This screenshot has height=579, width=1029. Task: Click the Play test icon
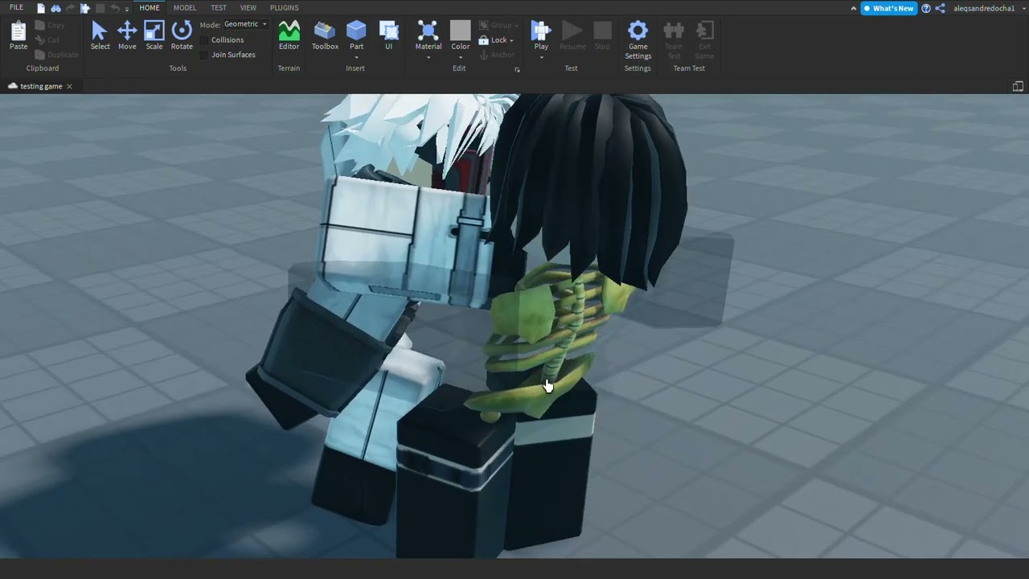coord(541,31)
